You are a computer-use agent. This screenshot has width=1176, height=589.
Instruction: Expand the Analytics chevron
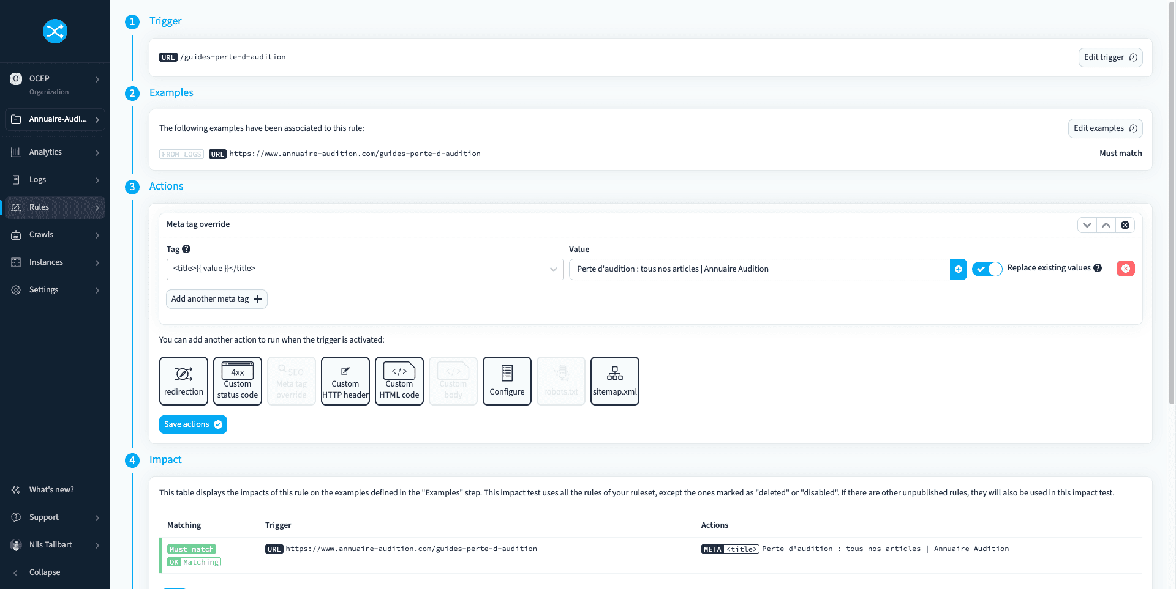pyautogui.click(x=97, y=153)
